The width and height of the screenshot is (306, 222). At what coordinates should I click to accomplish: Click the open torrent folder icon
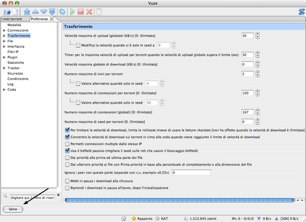click(x=7, y=12)
